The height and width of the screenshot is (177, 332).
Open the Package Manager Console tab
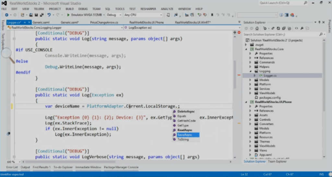121,167
